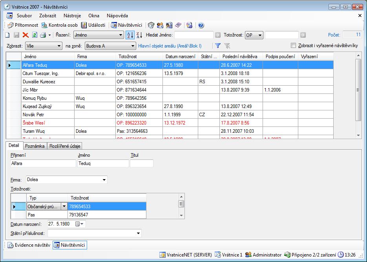This screenshot has height=262, width=367.
Task: Open Totožnost OP type dropdown
Action: click(254, 35)
